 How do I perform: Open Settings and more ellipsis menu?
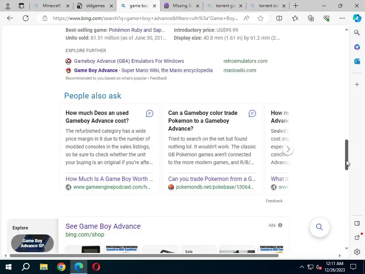click(x=342, y=18)
